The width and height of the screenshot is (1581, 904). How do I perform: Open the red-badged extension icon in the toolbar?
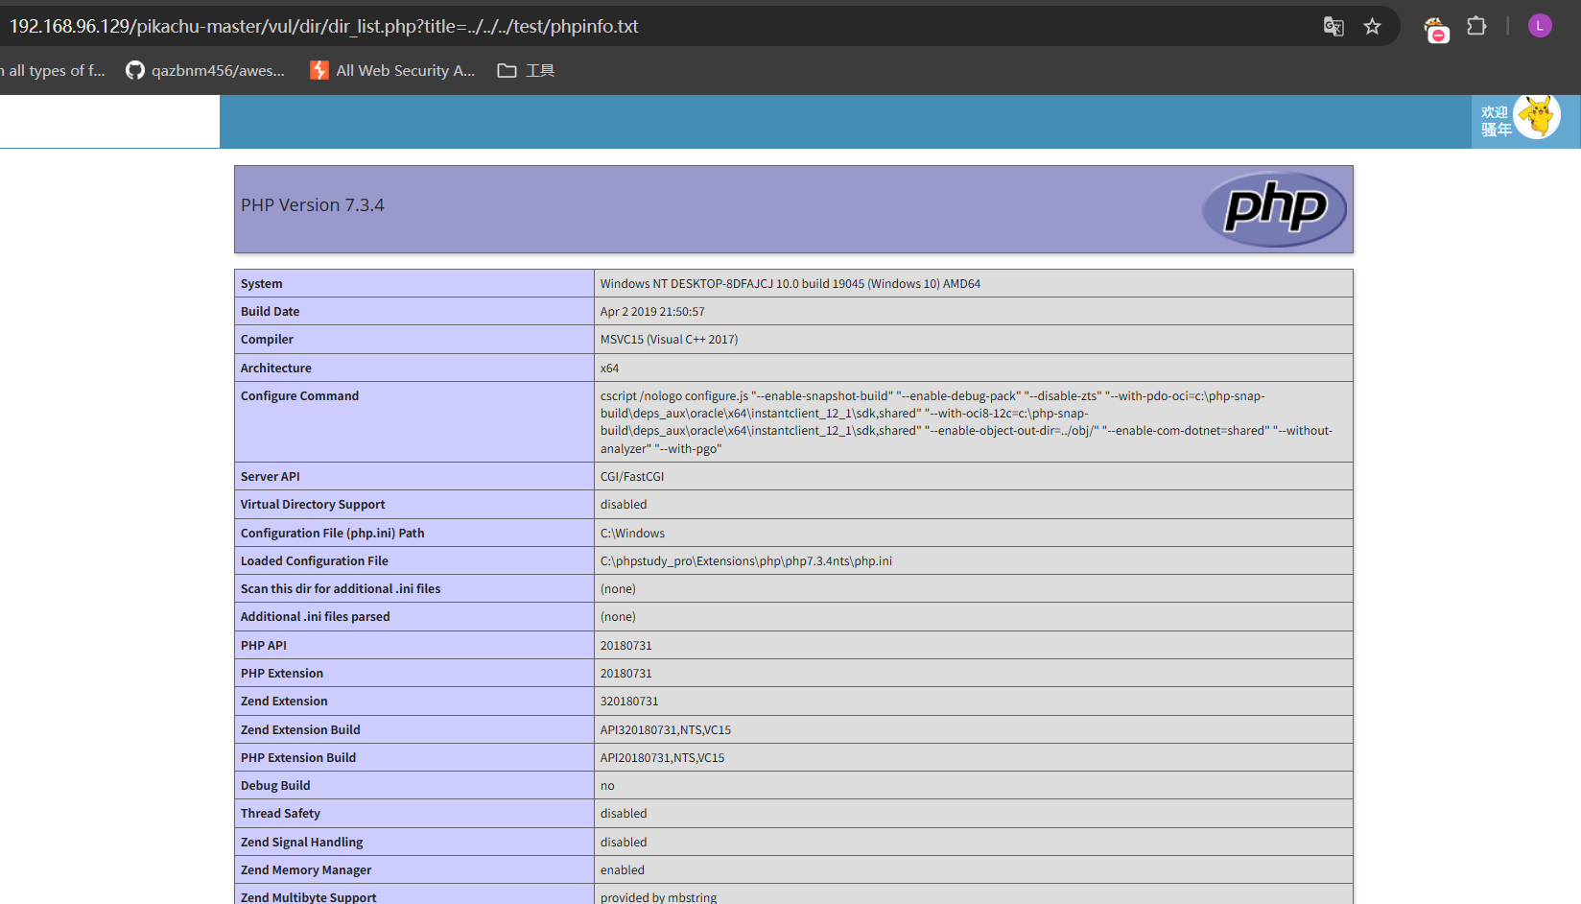pyautogui.click(x=1435, y=29)
